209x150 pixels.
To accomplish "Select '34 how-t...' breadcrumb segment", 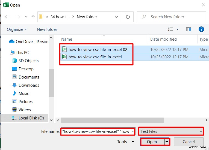I will 60,17.
